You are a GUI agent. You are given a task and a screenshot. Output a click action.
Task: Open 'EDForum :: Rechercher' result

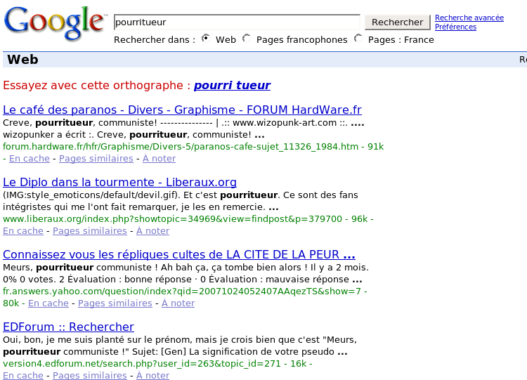click(68, 327)
